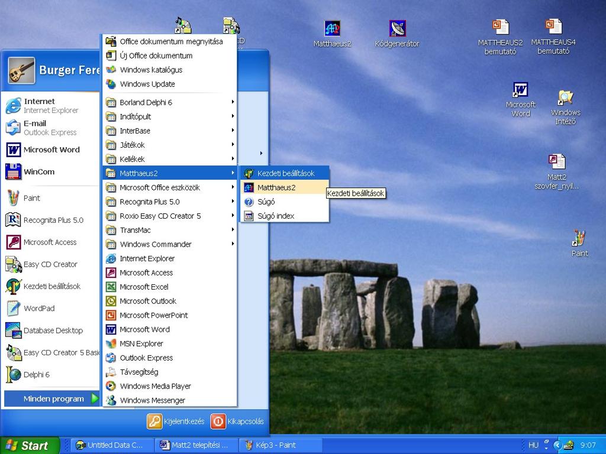Viewport: 606px width, 454px height.
Task: Open Microsoft Excel in the programs list
Action: click(x=170, y=287)
